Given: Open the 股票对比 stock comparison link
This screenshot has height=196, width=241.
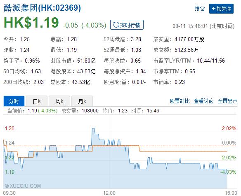Looking at the screenshot, I should click(x=180, y=101).
